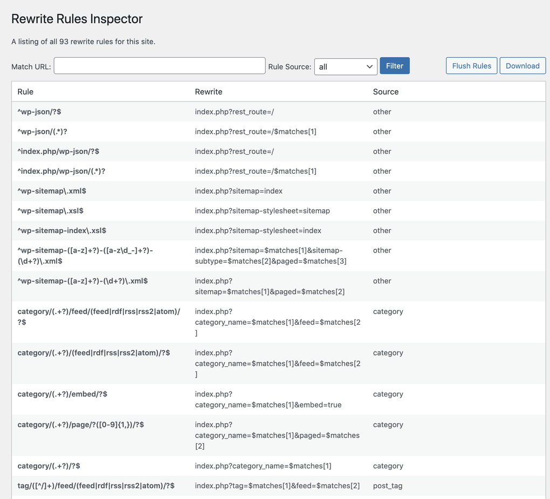Click the ^wp-json/?$ rule row
This screenshot has width=550, height=499.
279,112
